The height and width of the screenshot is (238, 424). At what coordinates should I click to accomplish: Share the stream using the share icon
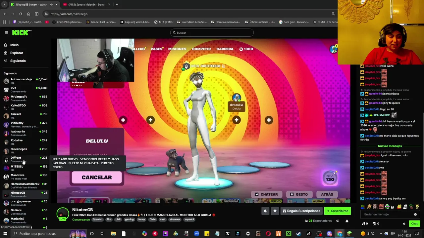[x=337, y=221]
